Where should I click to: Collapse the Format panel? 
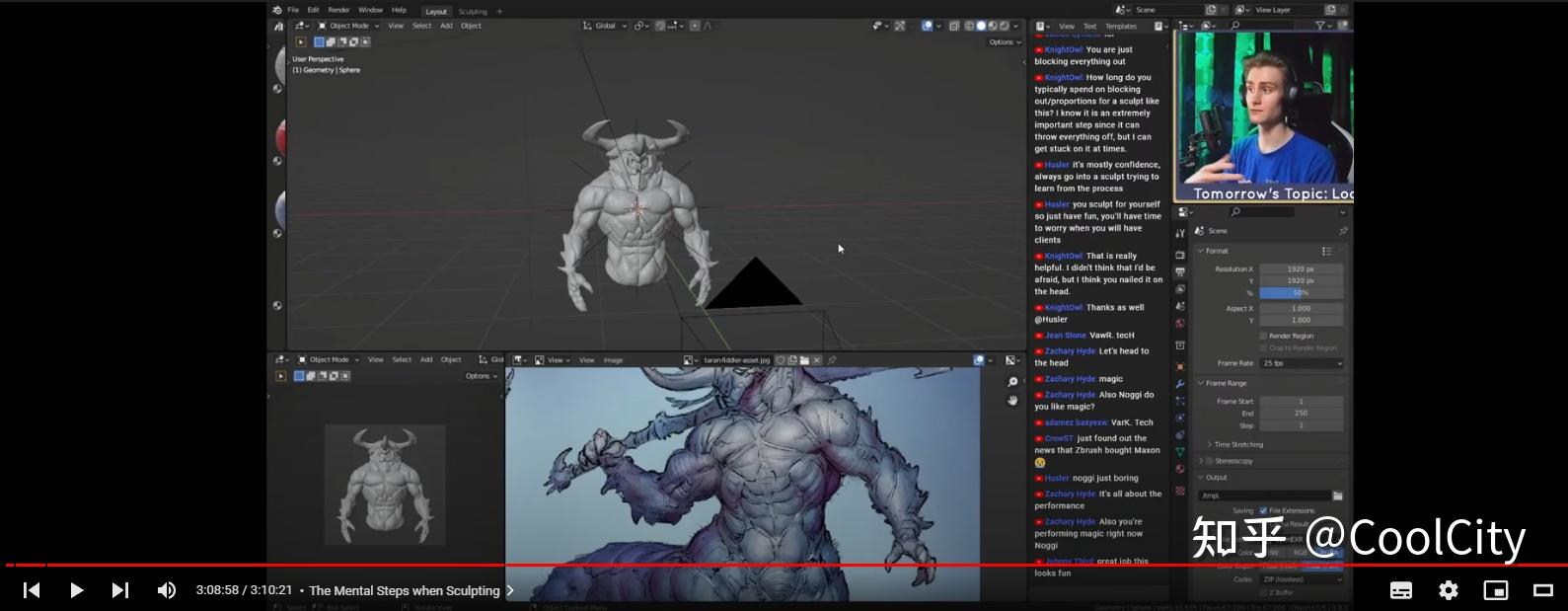(x=1216, y=251)
